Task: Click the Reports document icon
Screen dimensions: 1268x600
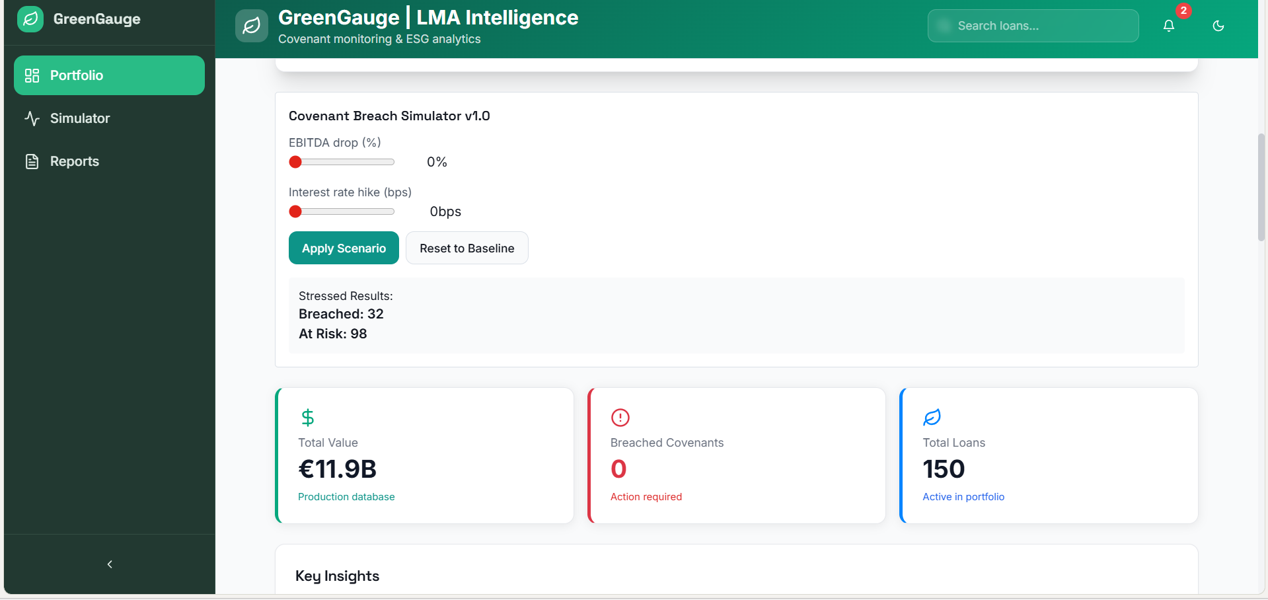Action: (x=32, y=161)
